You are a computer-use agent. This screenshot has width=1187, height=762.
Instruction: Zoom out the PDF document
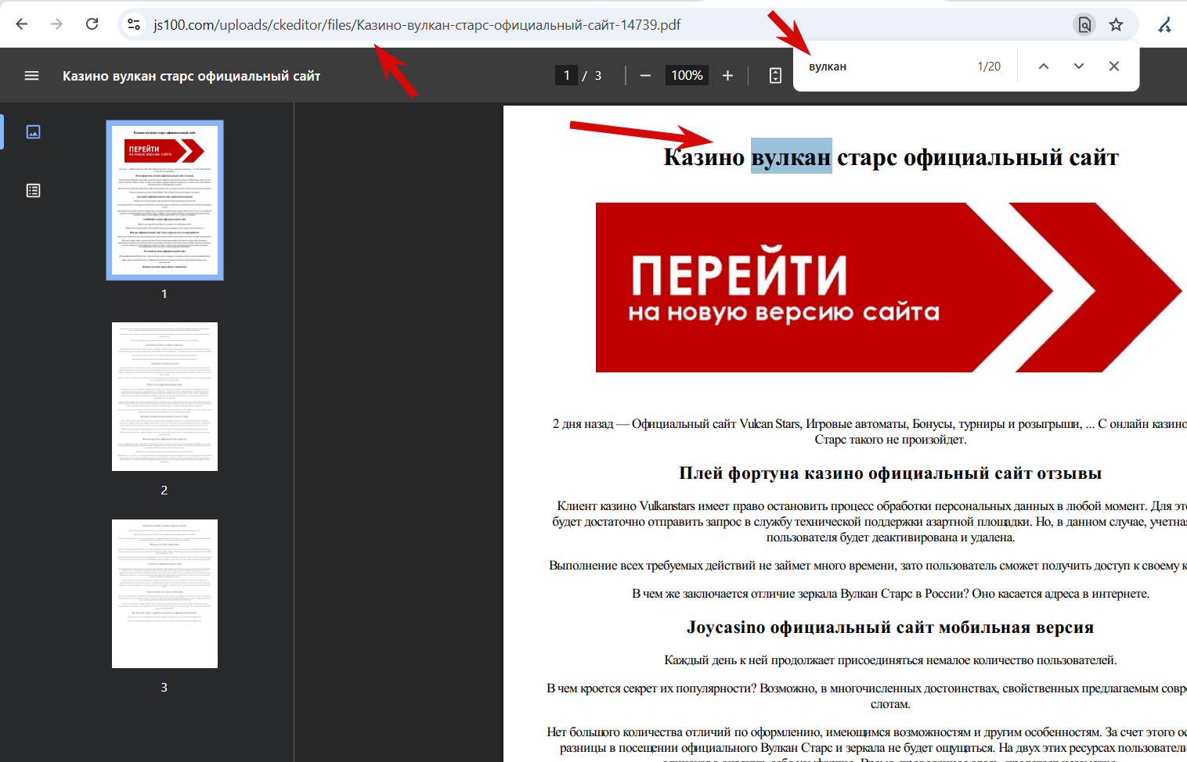pos(645,75)
